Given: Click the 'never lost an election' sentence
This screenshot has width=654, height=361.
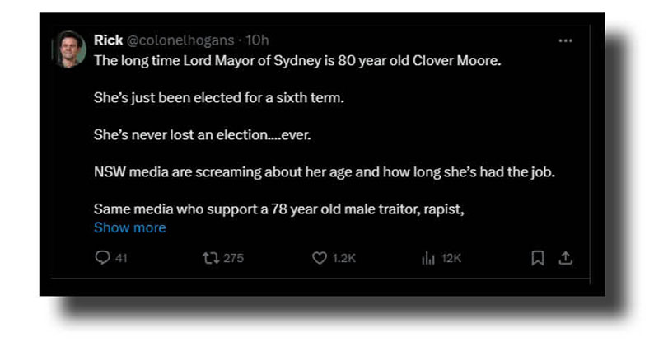Looking at the screenshot, I should [x=202, y=134].
